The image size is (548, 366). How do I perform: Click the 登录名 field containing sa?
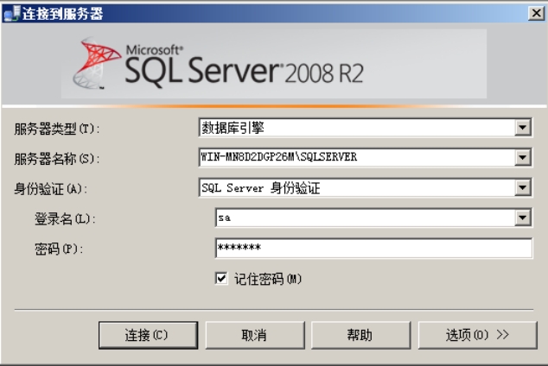363,218
